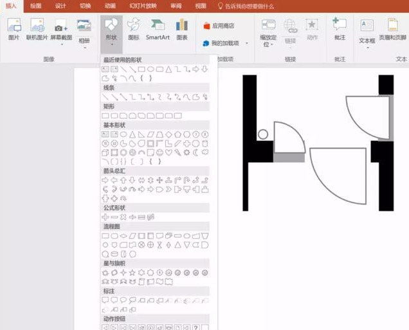
Task: Switch to the 切换 transitions tab
Action: tap(86, 6)
